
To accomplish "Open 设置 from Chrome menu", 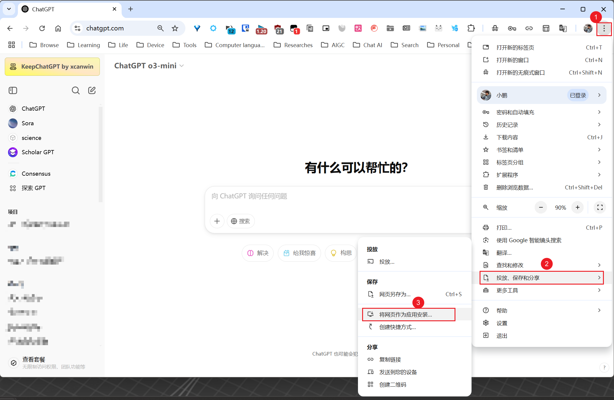I will [x=542, y=323].
